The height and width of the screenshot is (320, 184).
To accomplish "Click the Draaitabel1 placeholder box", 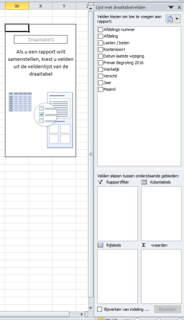I will coord(40,39).
